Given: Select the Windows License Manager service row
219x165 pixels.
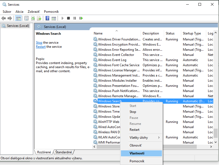Looking at the screenshot, I should click(153, 70).
